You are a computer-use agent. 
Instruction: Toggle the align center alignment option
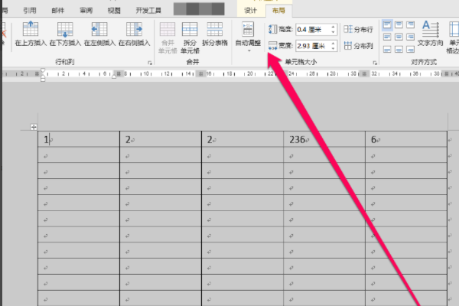[399, 37]
